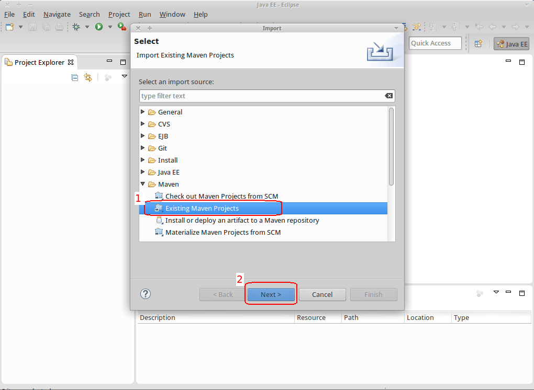
Task: Click Next in the Import dialog
Action: click(271, 294)
